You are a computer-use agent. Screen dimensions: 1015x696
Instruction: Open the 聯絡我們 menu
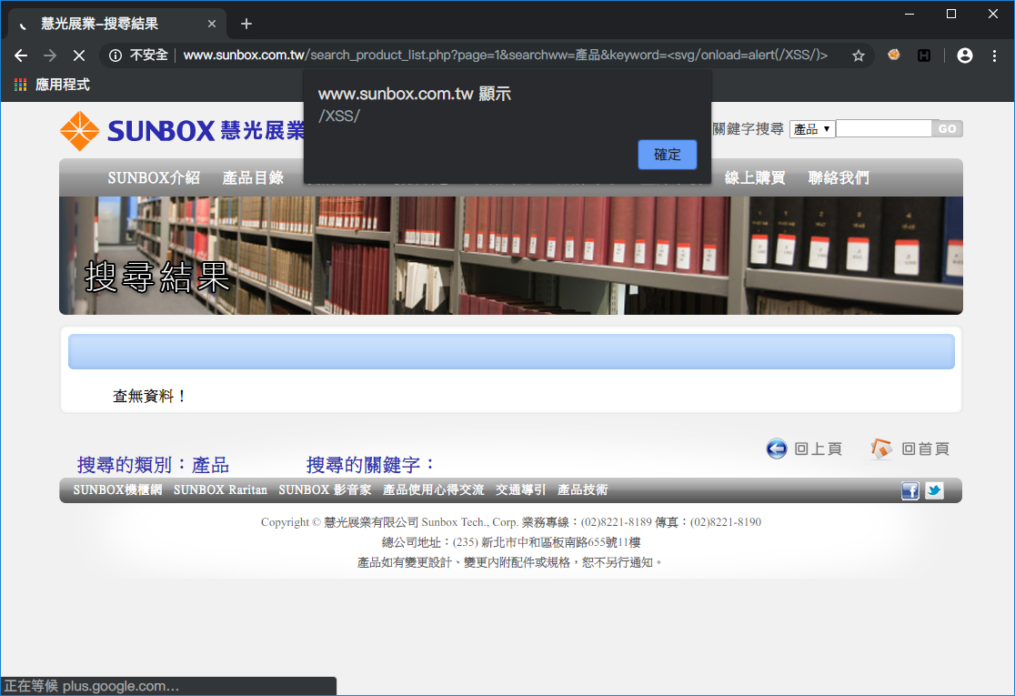(x=839, y=178)
